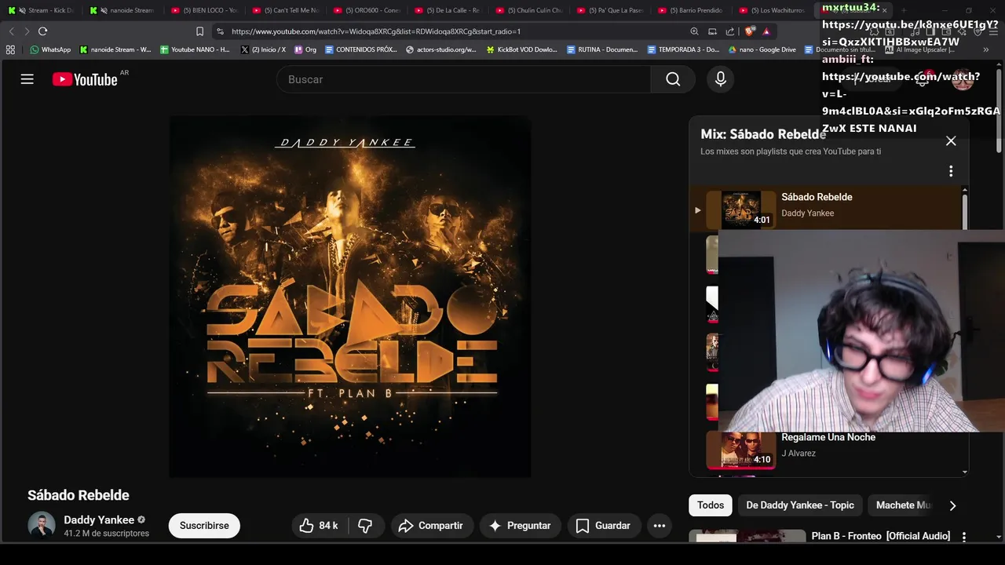Viewport: 1005px width, 565px height.
Task: Close the Mix: Sábado Rebelde panel
Action: pos(951,141)
